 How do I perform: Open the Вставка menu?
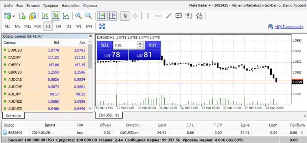(x=33, y=6)
